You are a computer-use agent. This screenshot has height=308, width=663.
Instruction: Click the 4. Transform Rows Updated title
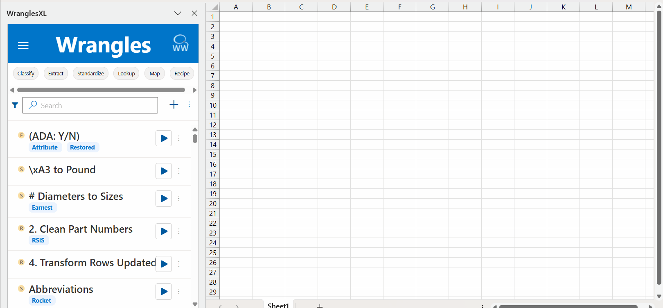[92, 263]
